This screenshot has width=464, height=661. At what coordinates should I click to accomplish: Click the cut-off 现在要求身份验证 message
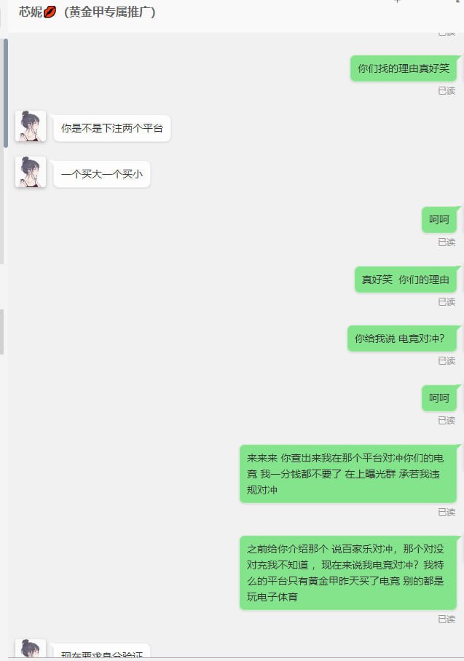pos(102,651)
